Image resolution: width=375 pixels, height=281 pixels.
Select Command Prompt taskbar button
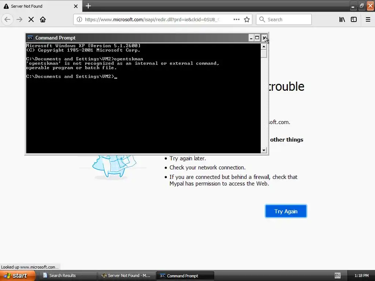click(x=185, y=276)
